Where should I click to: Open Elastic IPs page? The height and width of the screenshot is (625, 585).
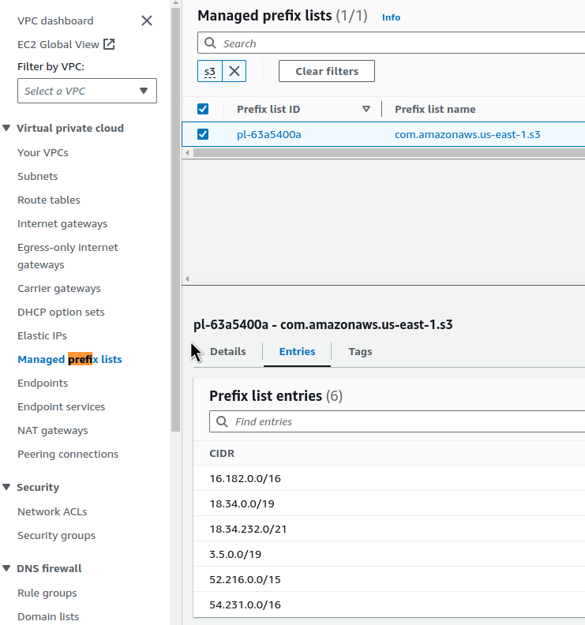pos(42,335)
